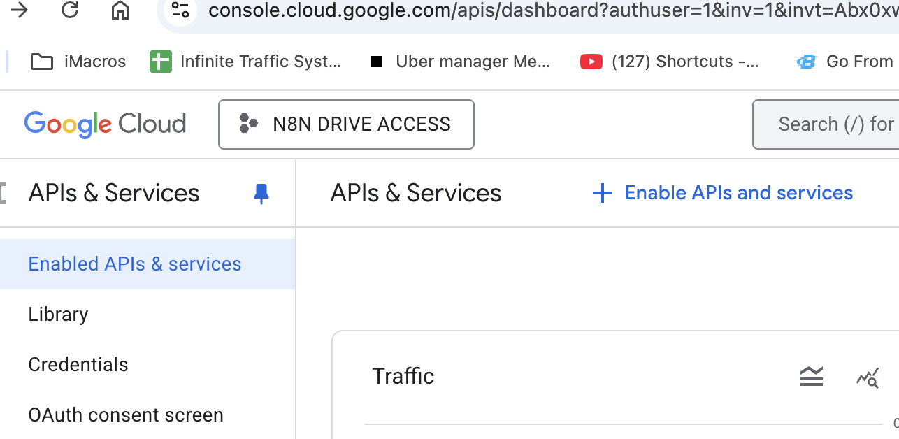The image size is (899, 439).
Task: Open the Go From bookmark
Action: pyautogui.click(x=847, y=62)
